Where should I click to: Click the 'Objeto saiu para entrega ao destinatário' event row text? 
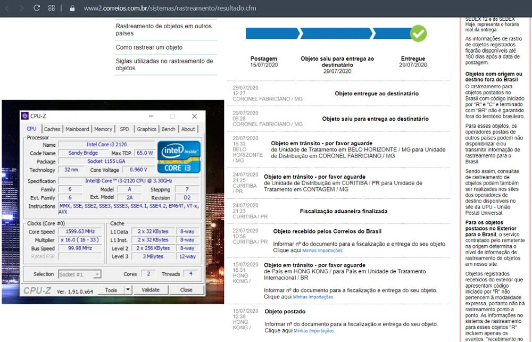coord(375,119)
